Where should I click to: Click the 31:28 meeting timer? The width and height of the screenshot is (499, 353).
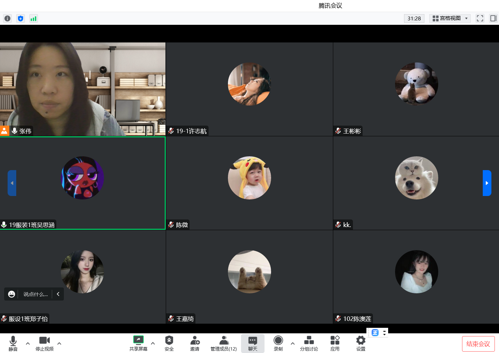[x=414, y=18]
